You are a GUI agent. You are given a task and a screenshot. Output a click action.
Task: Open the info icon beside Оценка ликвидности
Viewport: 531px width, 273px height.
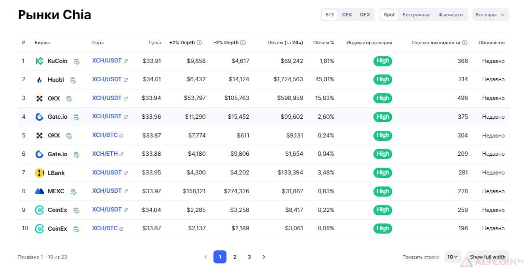pyautogui.click(x=465, y=43)
